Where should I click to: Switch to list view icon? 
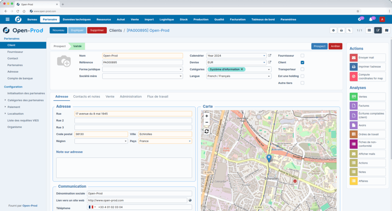pyautogui.click(x=369, y=31)
